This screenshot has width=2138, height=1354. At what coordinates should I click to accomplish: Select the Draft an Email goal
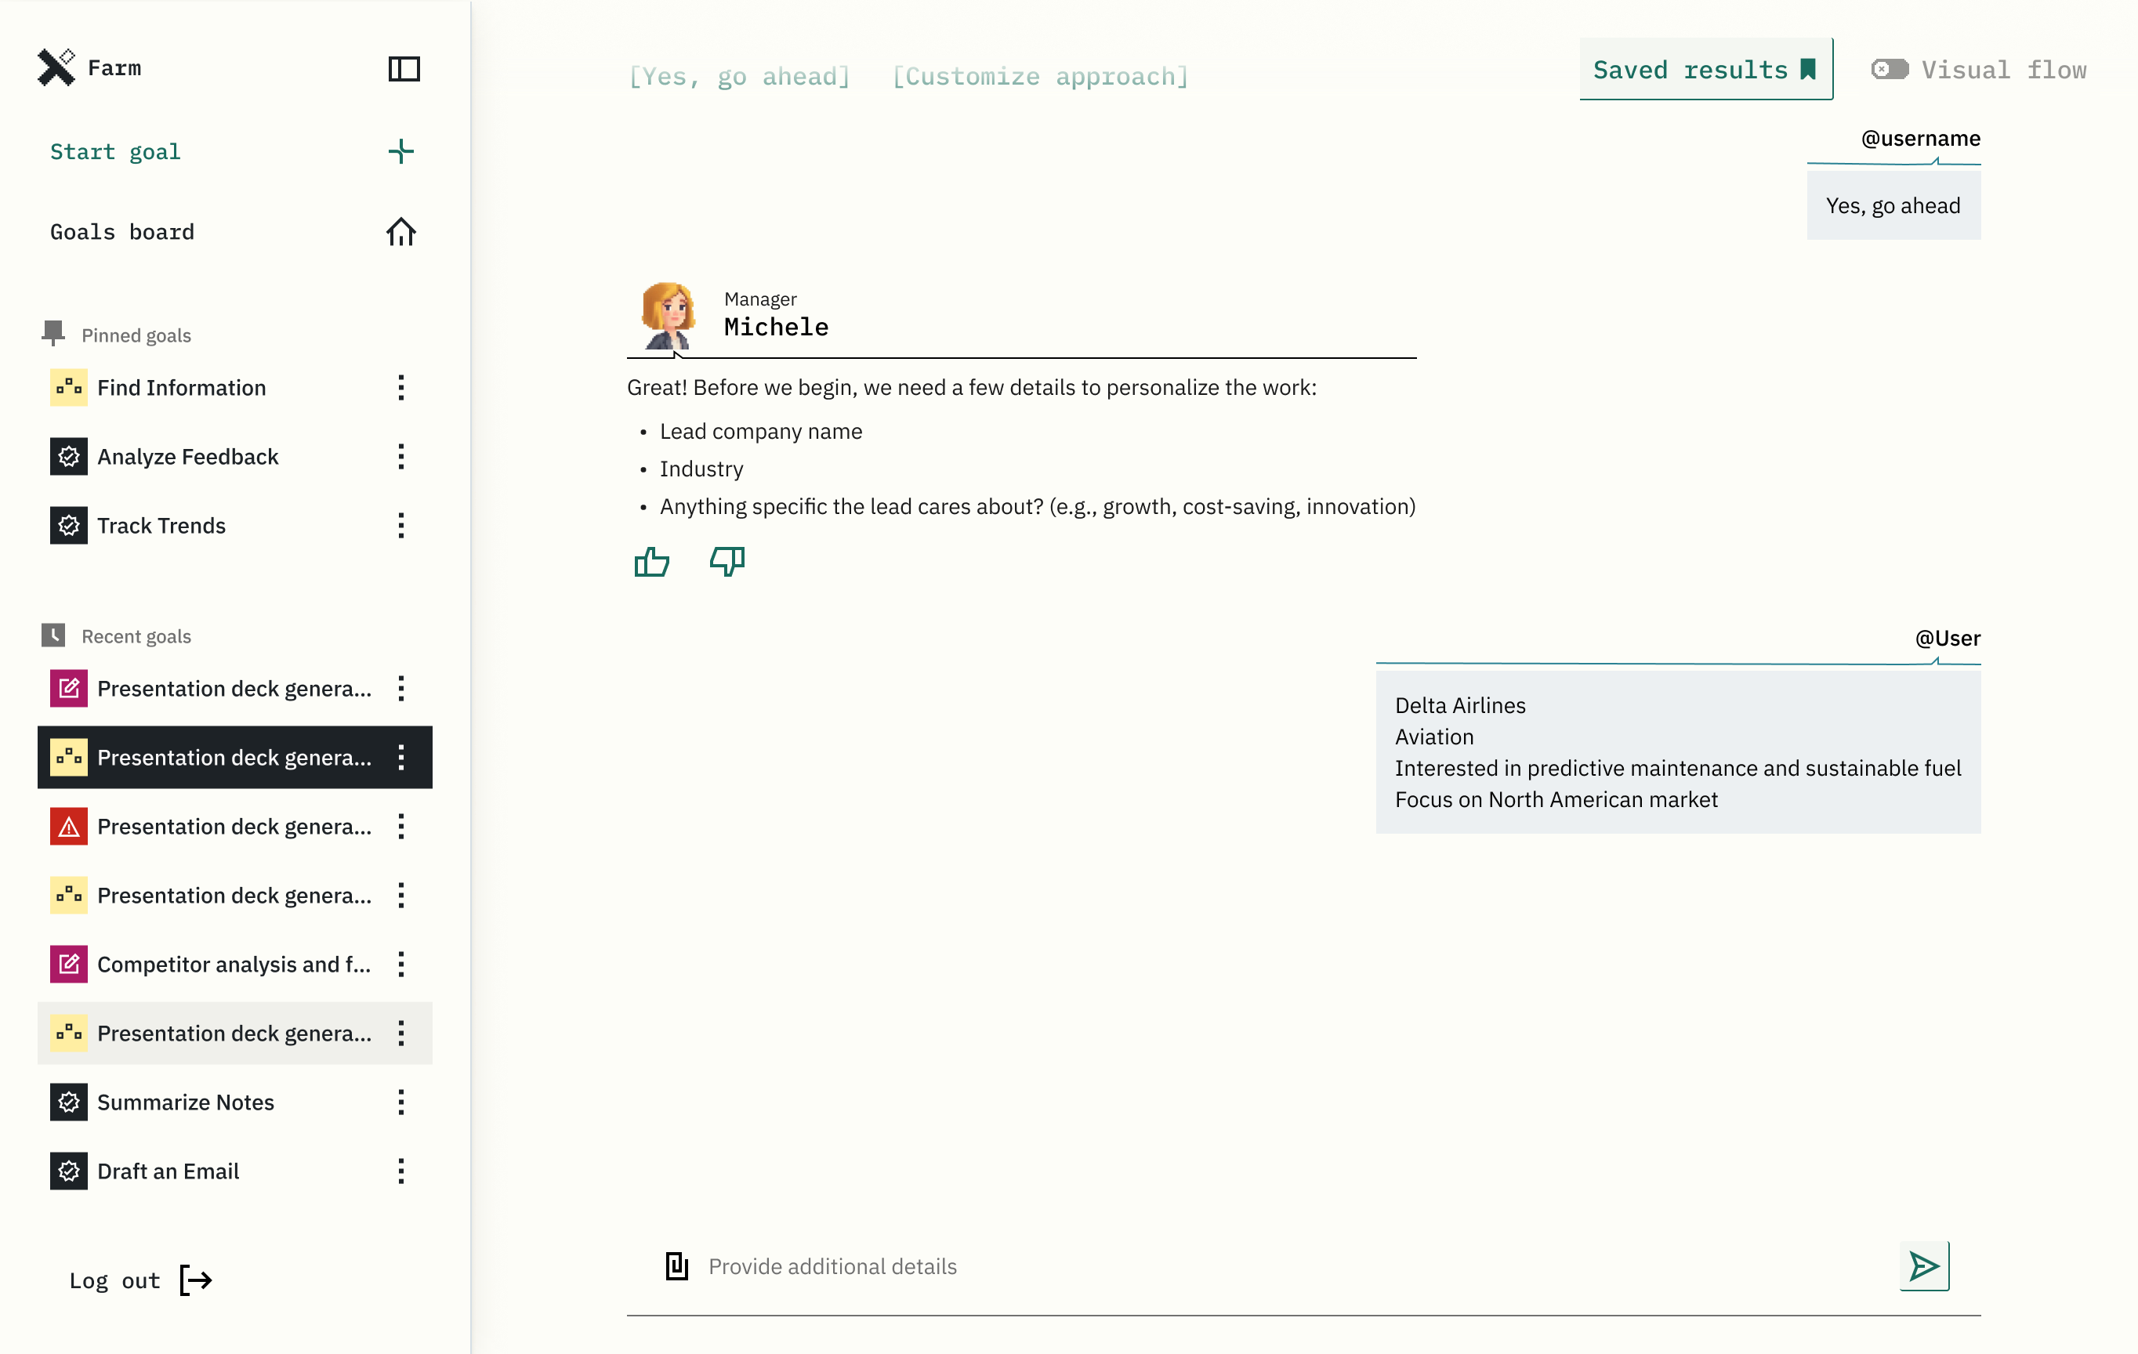pos(234,1171)
